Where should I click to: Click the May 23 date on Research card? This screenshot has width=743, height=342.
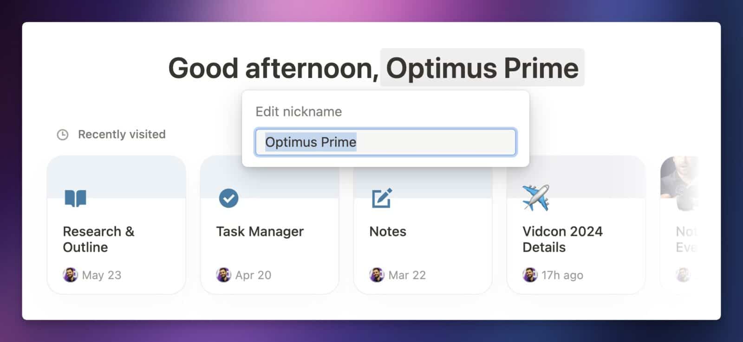pos(101,275)
